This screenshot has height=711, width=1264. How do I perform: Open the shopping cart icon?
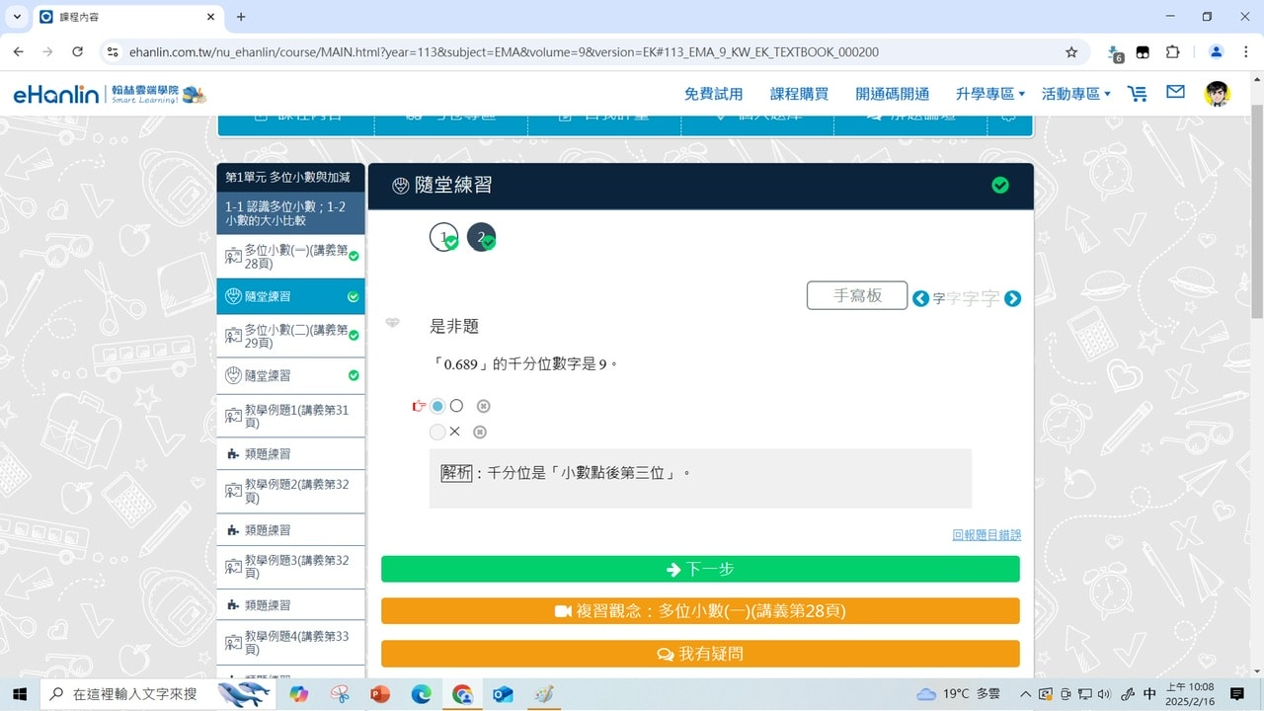click(1138, 93)
